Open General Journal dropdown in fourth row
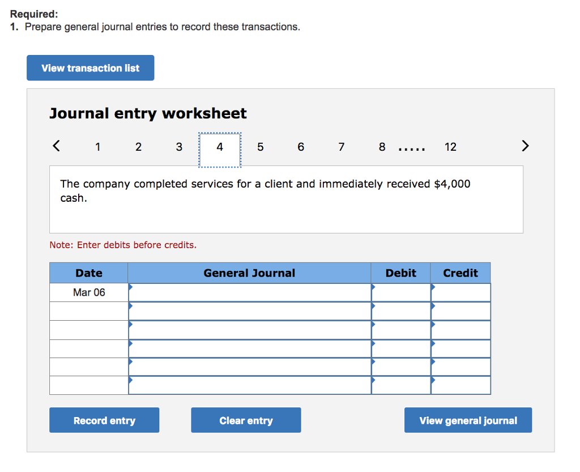580x472 pixels. pyautogui.click(x=250, y=348)
